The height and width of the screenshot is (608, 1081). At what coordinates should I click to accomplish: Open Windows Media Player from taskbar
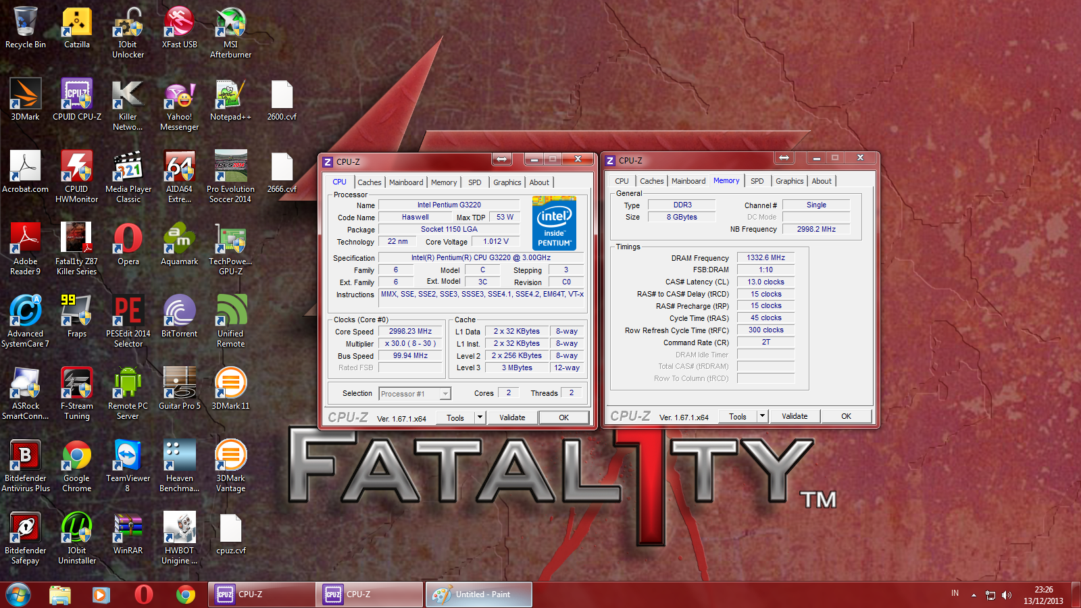[x=101, y=594]
